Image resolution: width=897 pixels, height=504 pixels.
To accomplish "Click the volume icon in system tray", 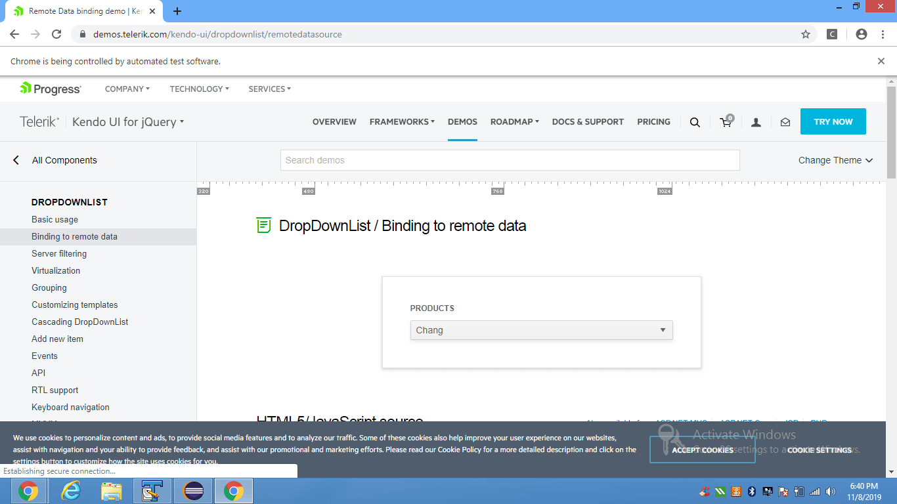I will pyautogui.click(x=830, y=491).
